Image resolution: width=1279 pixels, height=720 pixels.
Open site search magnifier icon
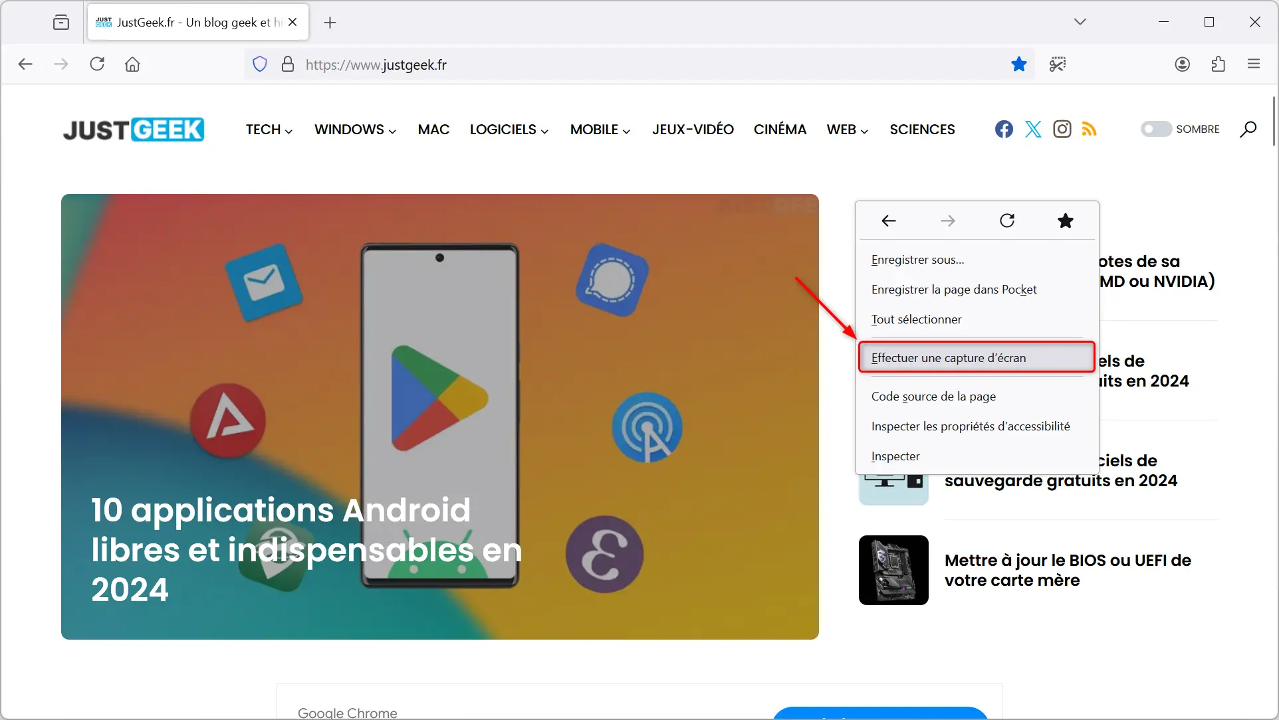point(1248,129)
